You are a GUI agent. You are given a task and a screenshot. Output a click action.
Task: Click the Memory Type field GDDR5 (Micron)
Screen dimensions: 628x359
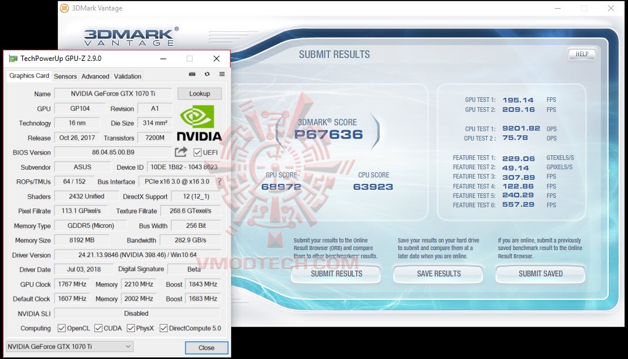(x=91, y=225)
